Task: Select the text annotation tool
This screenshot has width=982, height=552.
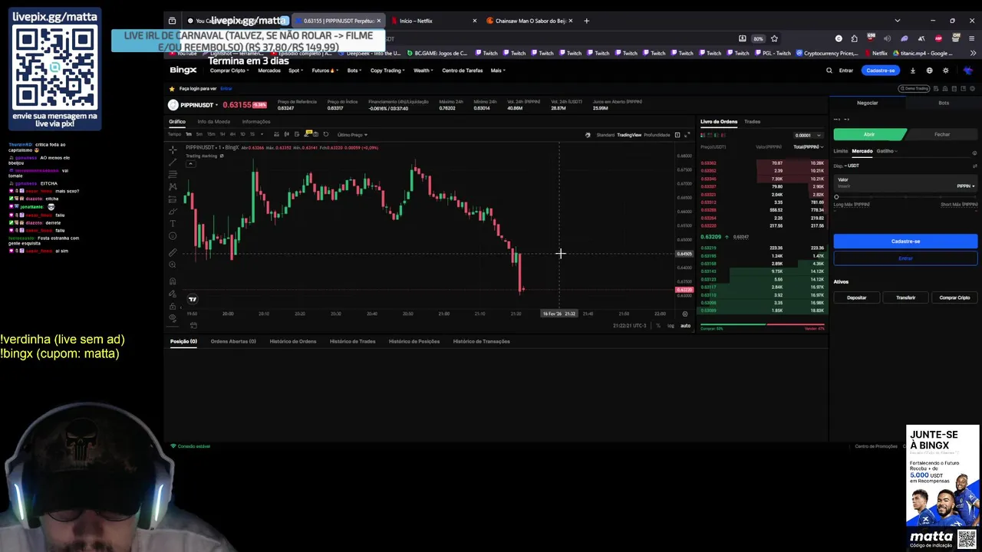Action: 173,223
